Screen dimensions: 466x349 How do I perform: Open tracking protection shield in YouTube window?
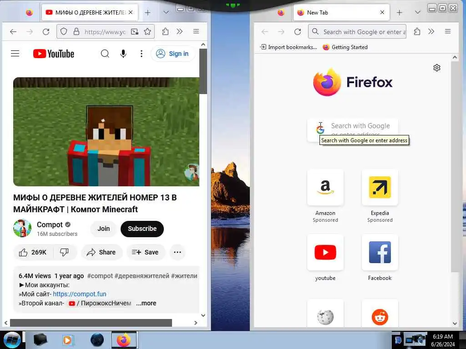(x=64, y=31)
